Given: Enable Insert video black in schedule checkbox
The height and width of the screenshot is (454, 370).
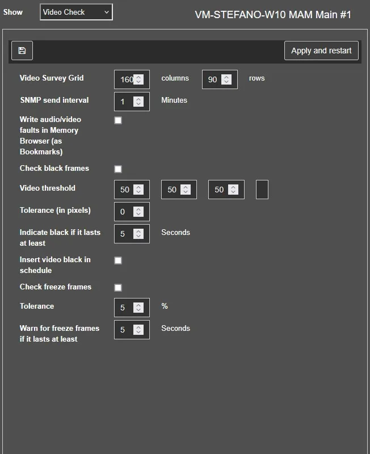Looking at the screenshot, I should coord(118,260).
